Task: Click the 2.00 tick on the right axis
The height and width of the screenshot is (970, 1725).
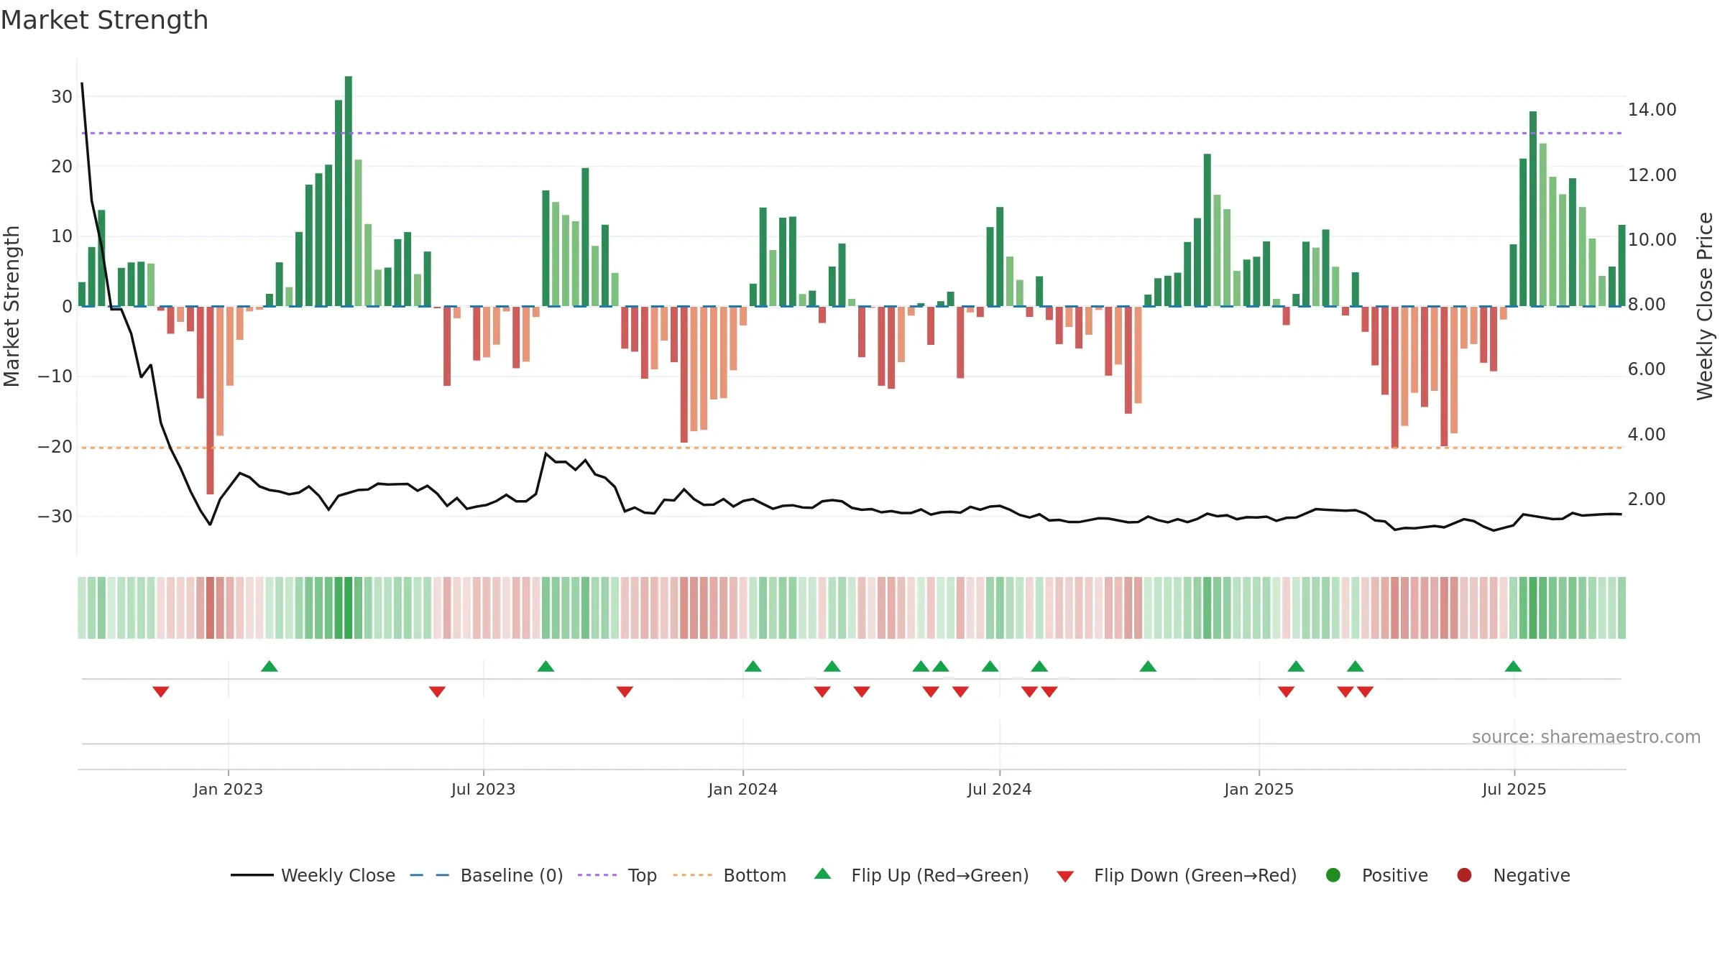Action: tap(1646, 499)
